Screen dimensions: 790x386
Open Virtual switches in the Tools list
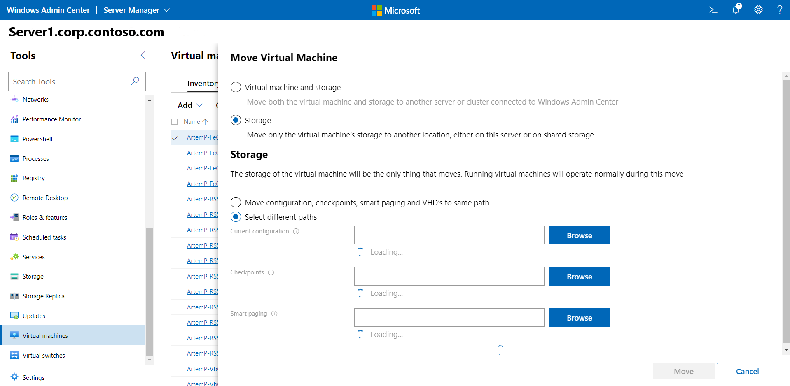pyautogui.click(x=44, y=355)
